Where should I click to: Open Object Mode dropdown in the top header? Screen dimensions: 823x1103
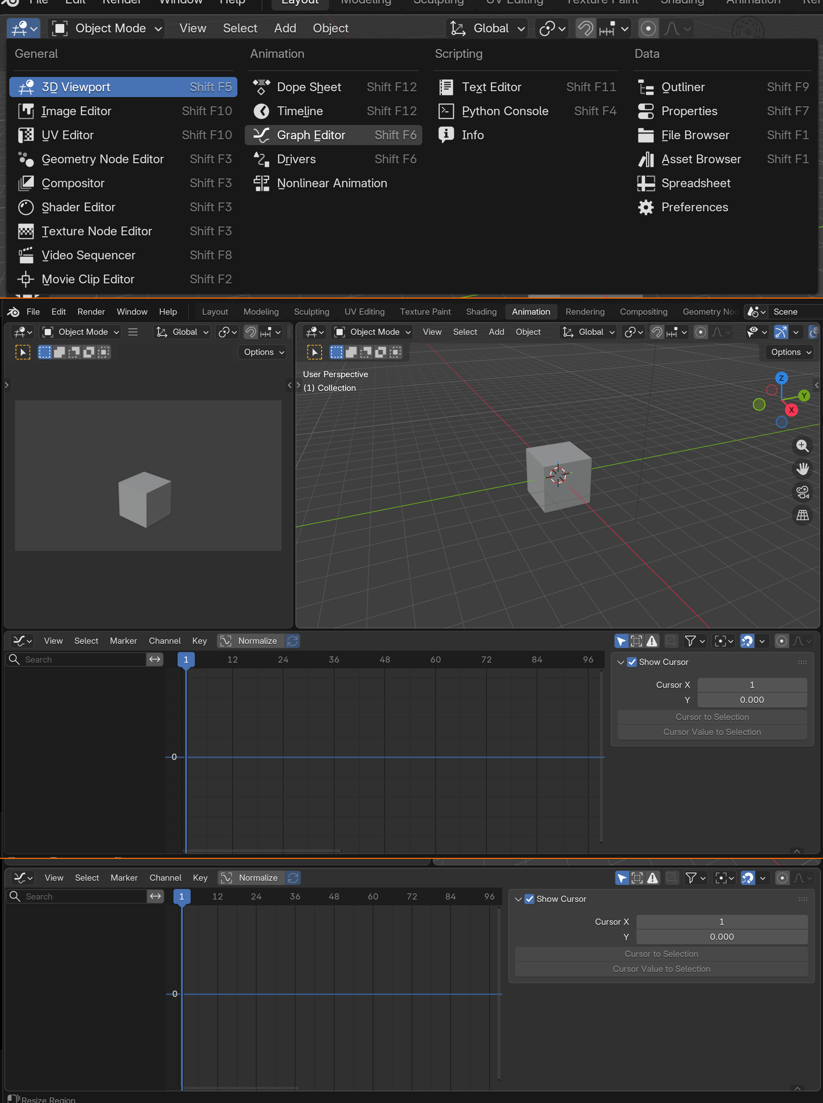click(107, 28)
